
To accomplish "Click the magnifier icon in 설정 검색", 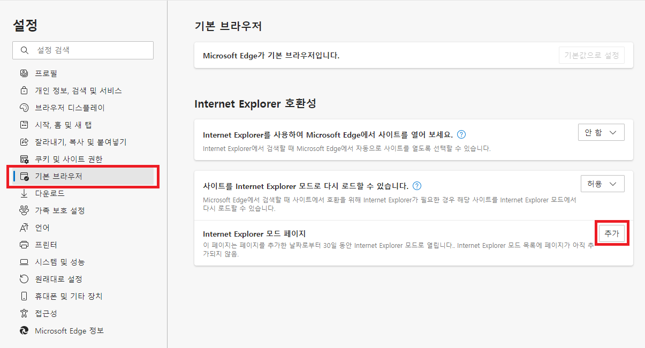I will (x=24, y=50).
